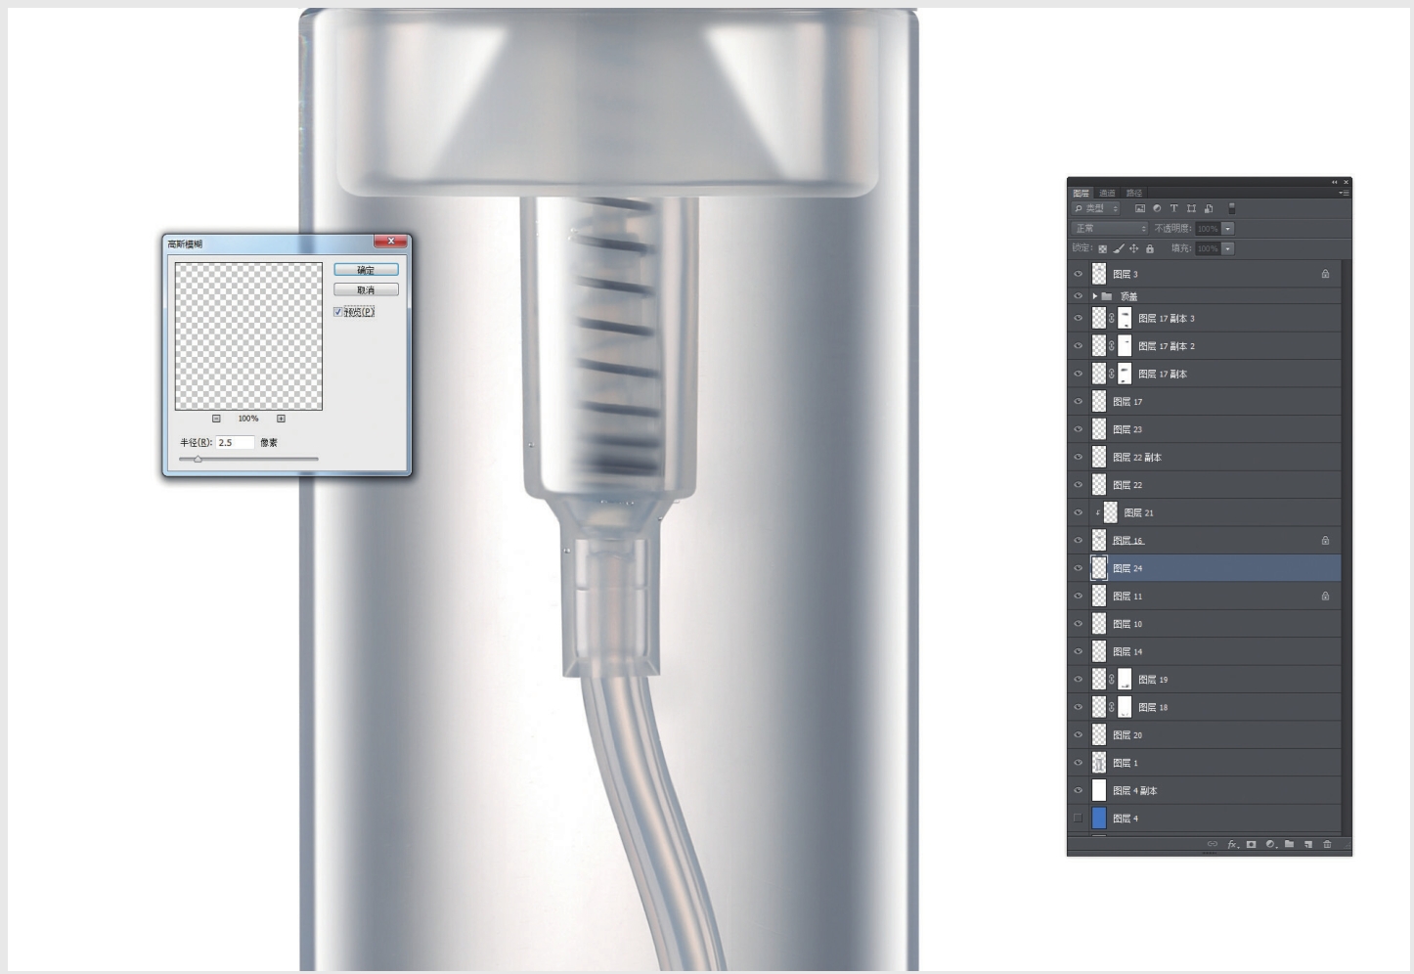The image size is (1414, 974).
Task: Switch to the 通道 tab
Action: [x=1107, y=193]
